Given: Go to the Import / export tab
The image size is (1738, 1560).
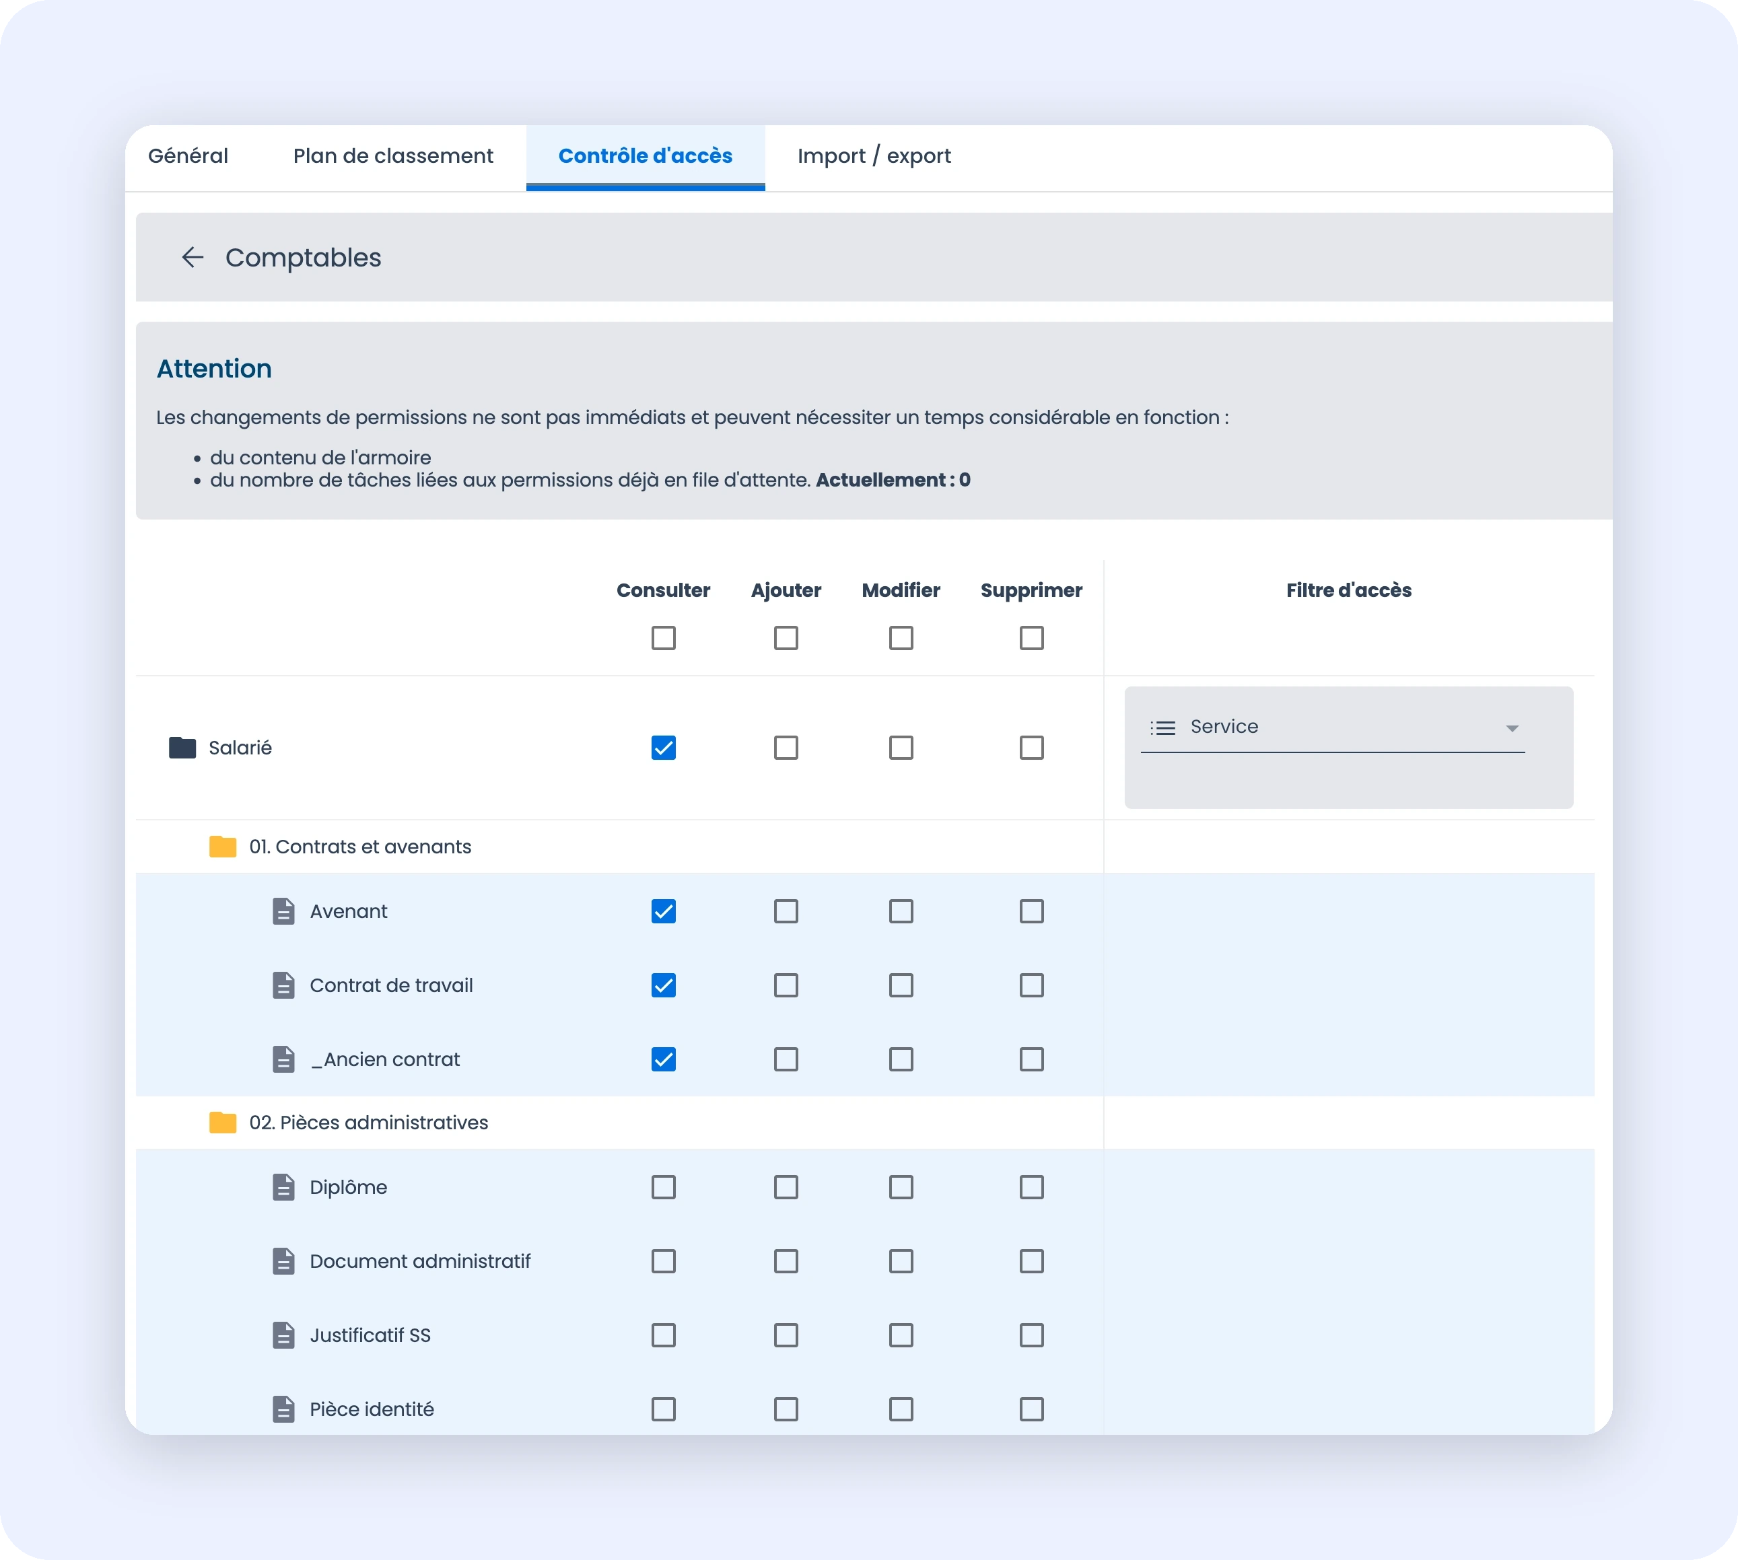Looking at the screenshot, I should pos(874,157).
